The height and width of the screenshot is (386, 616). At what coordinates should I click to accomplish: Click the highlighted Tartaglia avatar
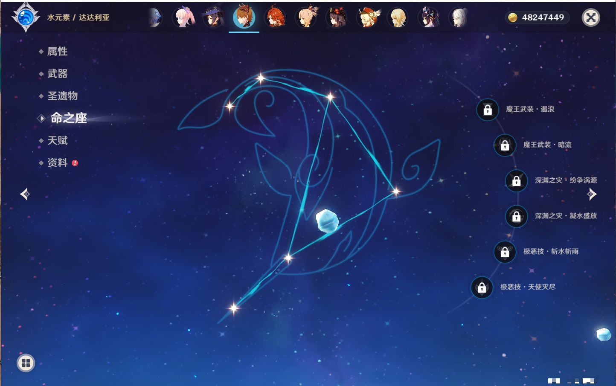click(244, 17)
